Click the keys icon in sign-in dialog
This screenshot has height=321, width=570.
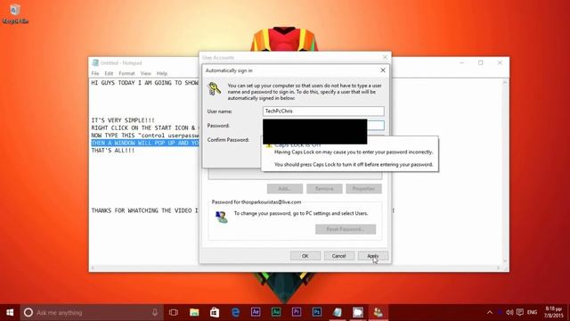pyautogui.click(x=215, y=89)
